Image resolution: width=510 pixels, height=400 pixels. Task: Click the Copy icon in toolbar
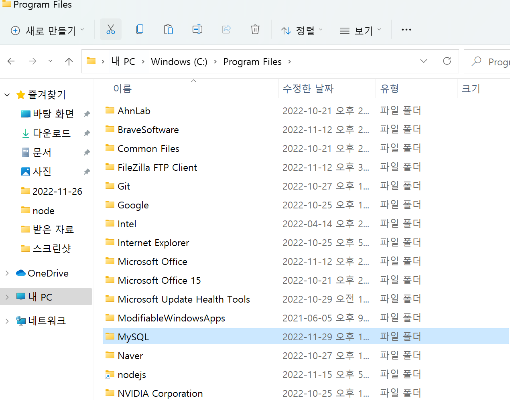(x=140, y=29)
